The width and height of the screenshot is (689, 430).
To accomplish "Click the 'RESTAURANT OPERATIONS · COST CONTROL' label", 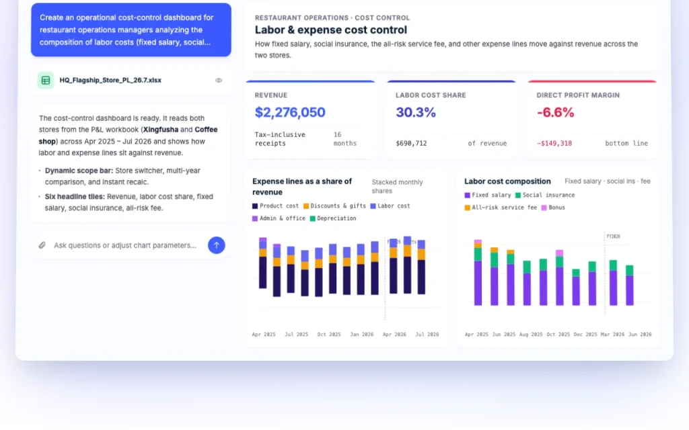I will [x=332, y=18].
